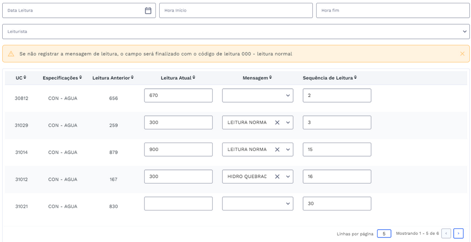The width and height of the screenshot is (471, 242).
Task: Sort by Especificações column header
Action: tap(62, 78)
